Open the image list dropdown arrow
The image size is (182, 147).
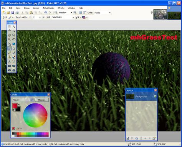coord(152,13)
